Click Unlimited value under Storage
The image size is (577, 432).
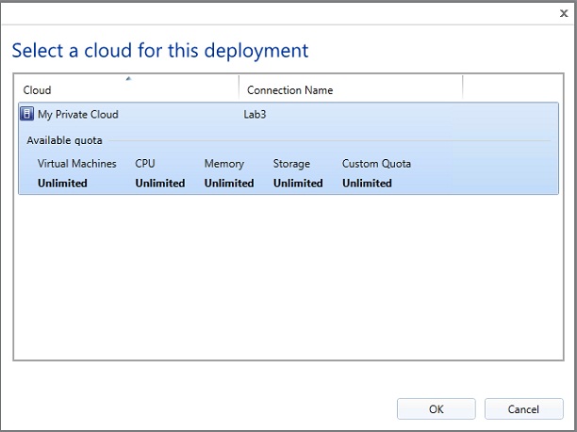298,183
